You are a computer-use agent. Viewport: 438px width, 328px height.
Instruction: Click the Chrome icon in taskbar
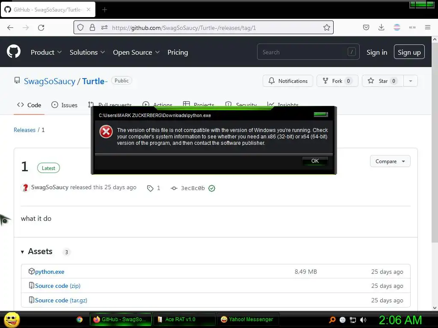point(80,319)
